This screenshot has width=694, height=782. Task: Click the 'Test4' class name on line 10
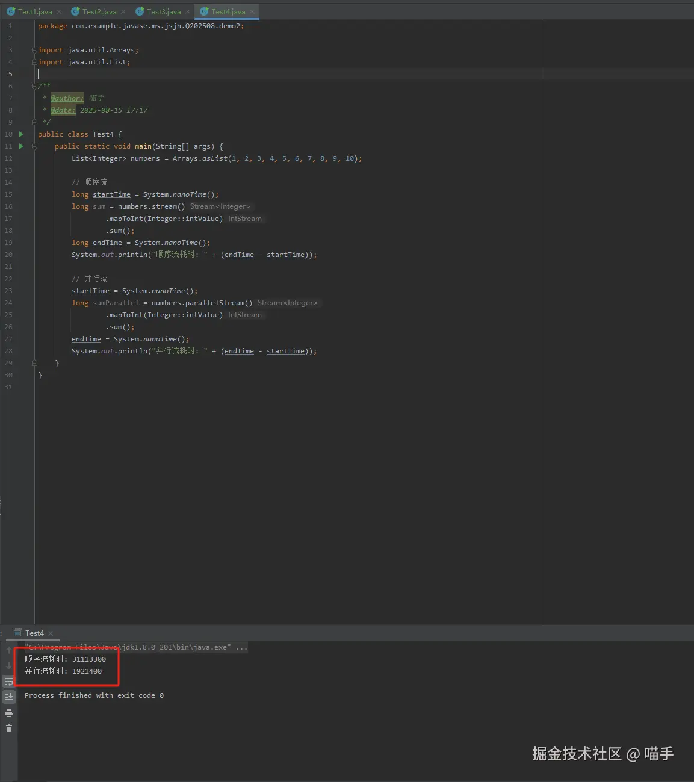(103, 134)
